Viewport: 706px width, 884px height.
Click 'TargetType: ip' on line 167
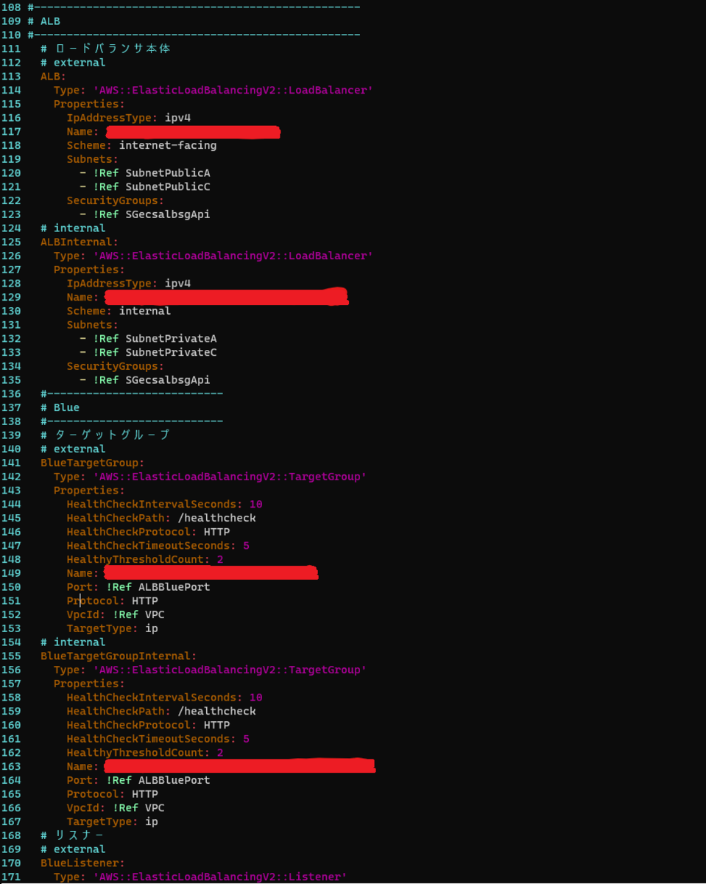click(112, 822)
